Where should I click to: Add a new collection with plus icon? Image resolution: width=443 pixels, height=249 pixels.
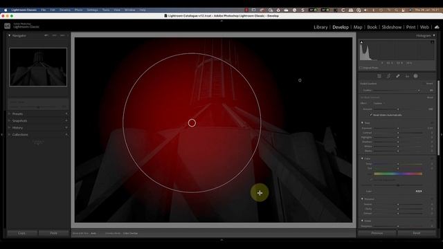click(66, 135)
